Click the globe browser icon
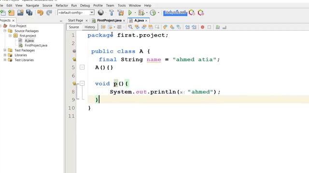This screenshot has width=309, height=173. (101, 12)
